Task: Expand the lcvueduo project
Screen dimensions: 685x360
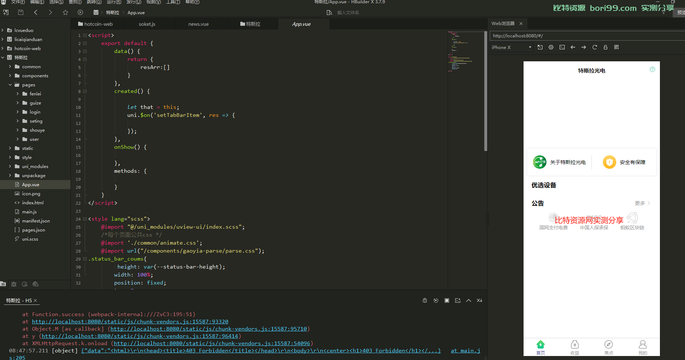Action: pyautogui.click(x=3, y=30)
